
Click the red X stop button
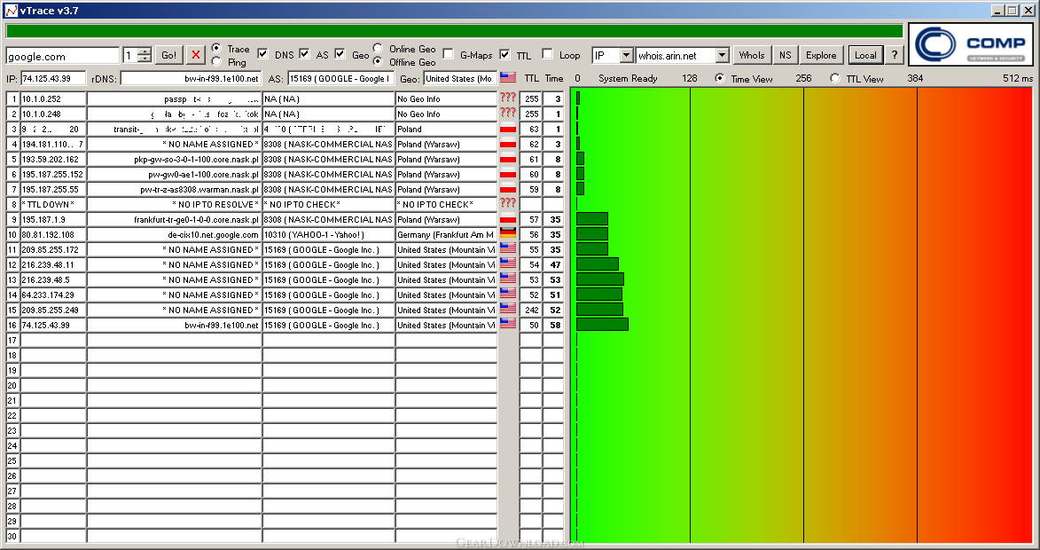196,55
